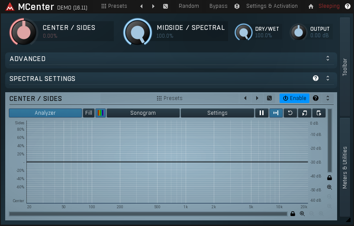Toggle the Fill display option
The height and width of the screenshot is (226, 354).
(88, 113)
